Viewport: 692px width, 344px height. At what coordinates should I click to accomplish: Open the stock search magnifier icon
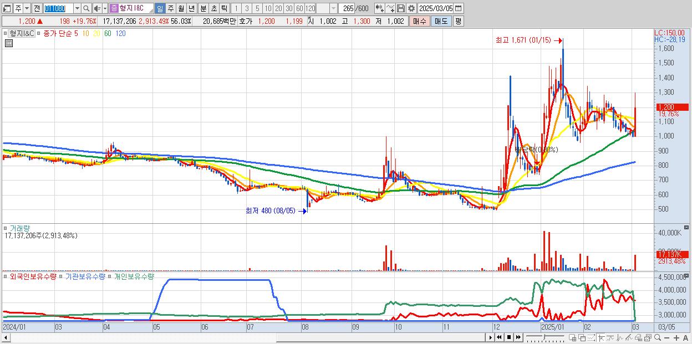point(86,8)
